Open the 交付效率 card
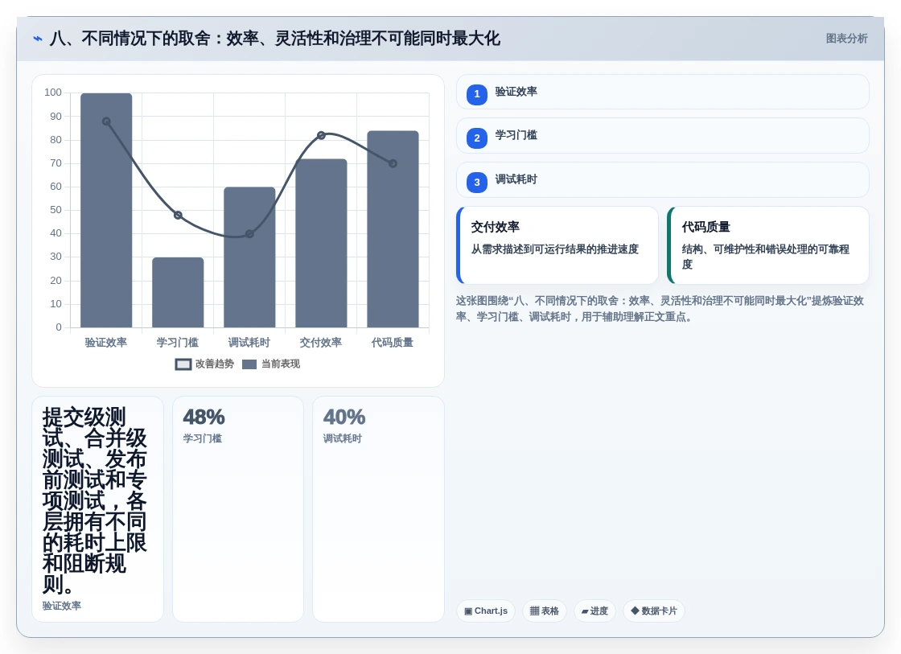Viewport: 901px width, 654px height. [x=557, y=245]
